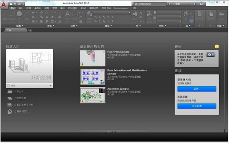Expand the 块 (Block) panel
The height and width of the screenshot is (143, 229).
(x=138, y=26)
